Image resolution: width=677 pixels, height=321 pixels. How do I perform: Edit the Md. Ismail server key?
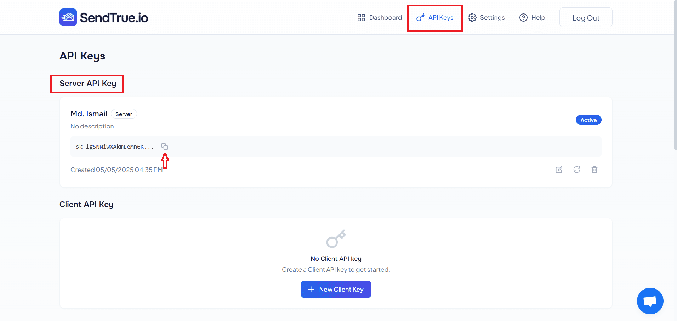pyautogui.click(x=559, y=170)
